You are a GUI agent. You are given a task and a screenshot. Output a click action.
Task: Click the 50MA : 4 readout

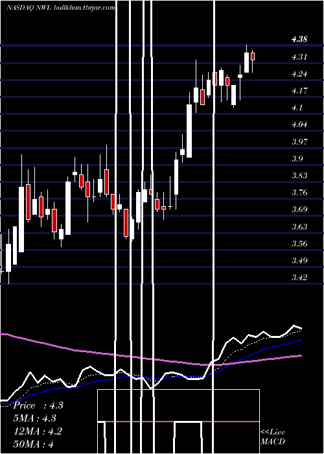pos(33,444)
